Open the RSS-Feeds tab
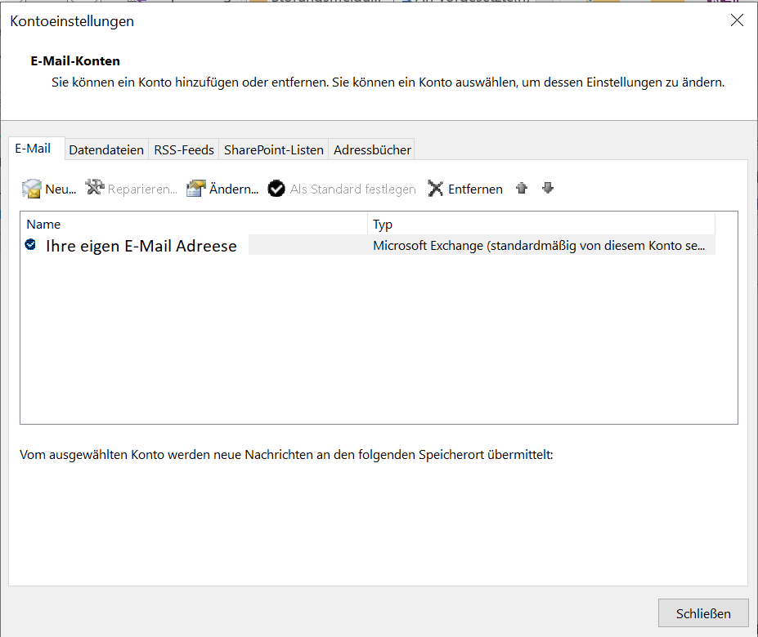The image size is (758, 637). pos(183,149)
